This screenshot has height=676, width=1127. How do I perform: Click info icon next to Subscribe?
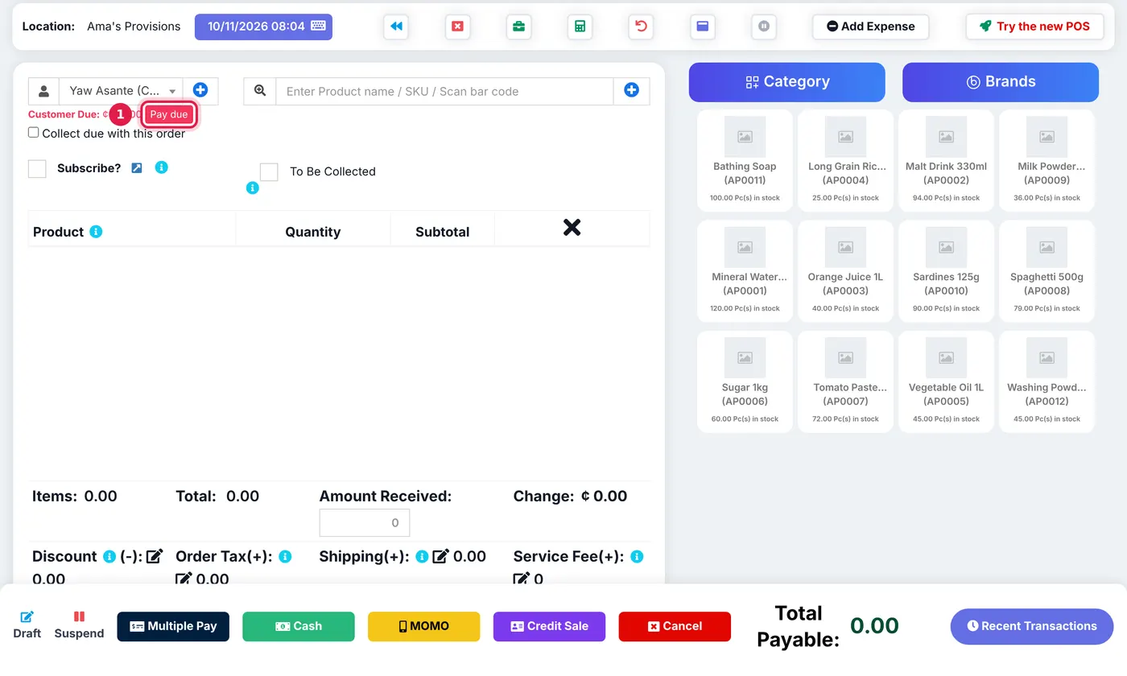coord(161,167)
